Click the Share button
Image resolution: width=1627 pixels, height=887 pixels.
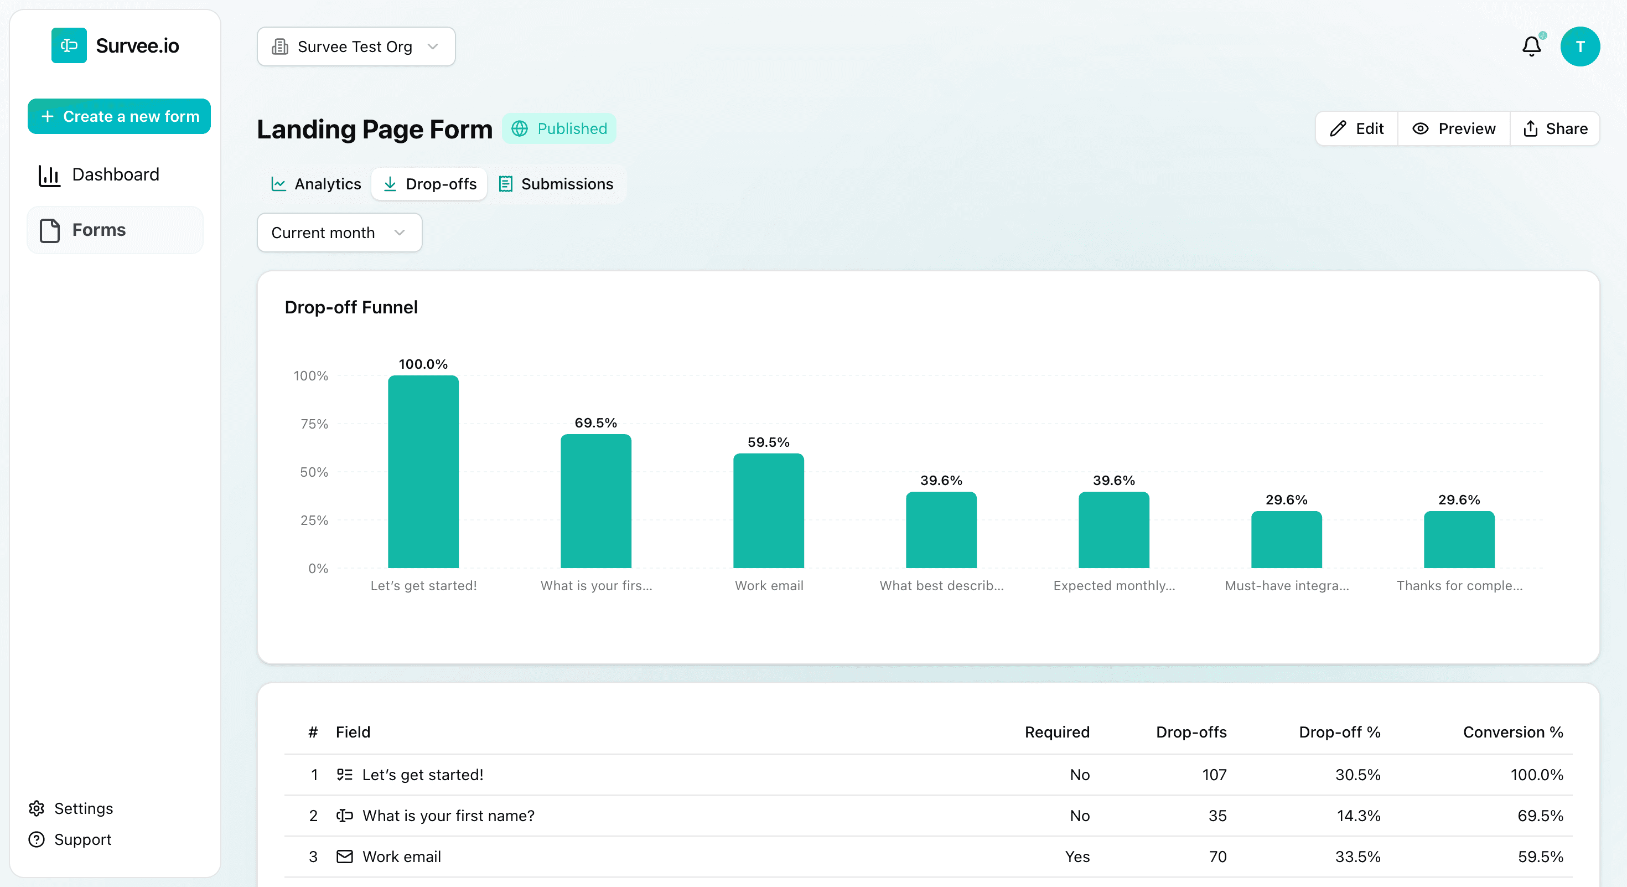point(1555,129)
